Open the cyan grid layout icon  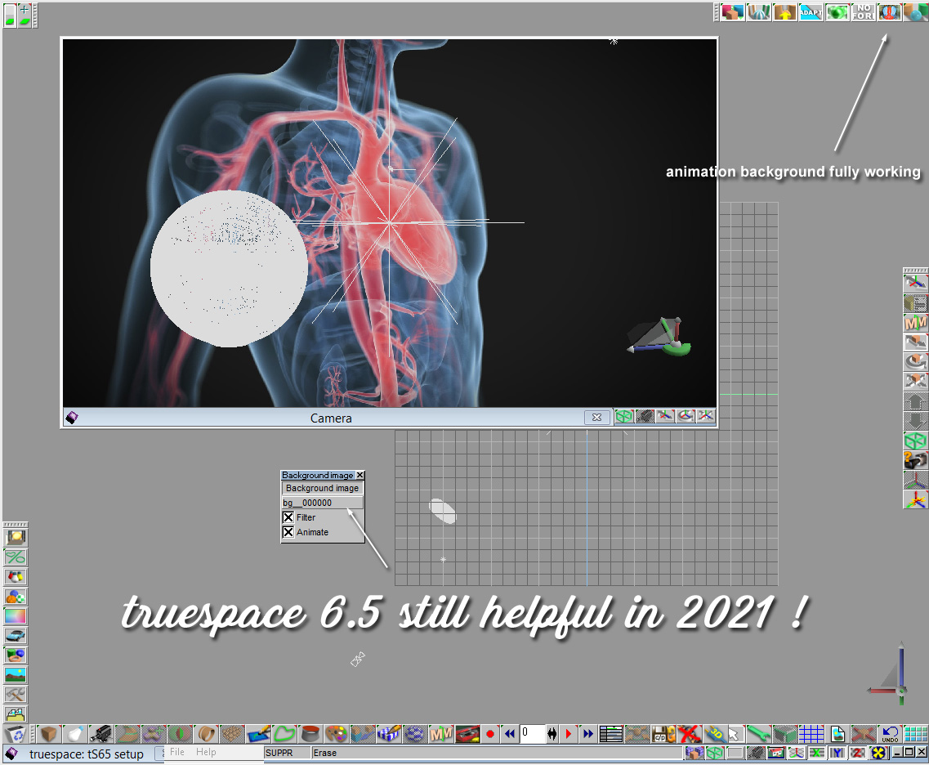point(915,734)
